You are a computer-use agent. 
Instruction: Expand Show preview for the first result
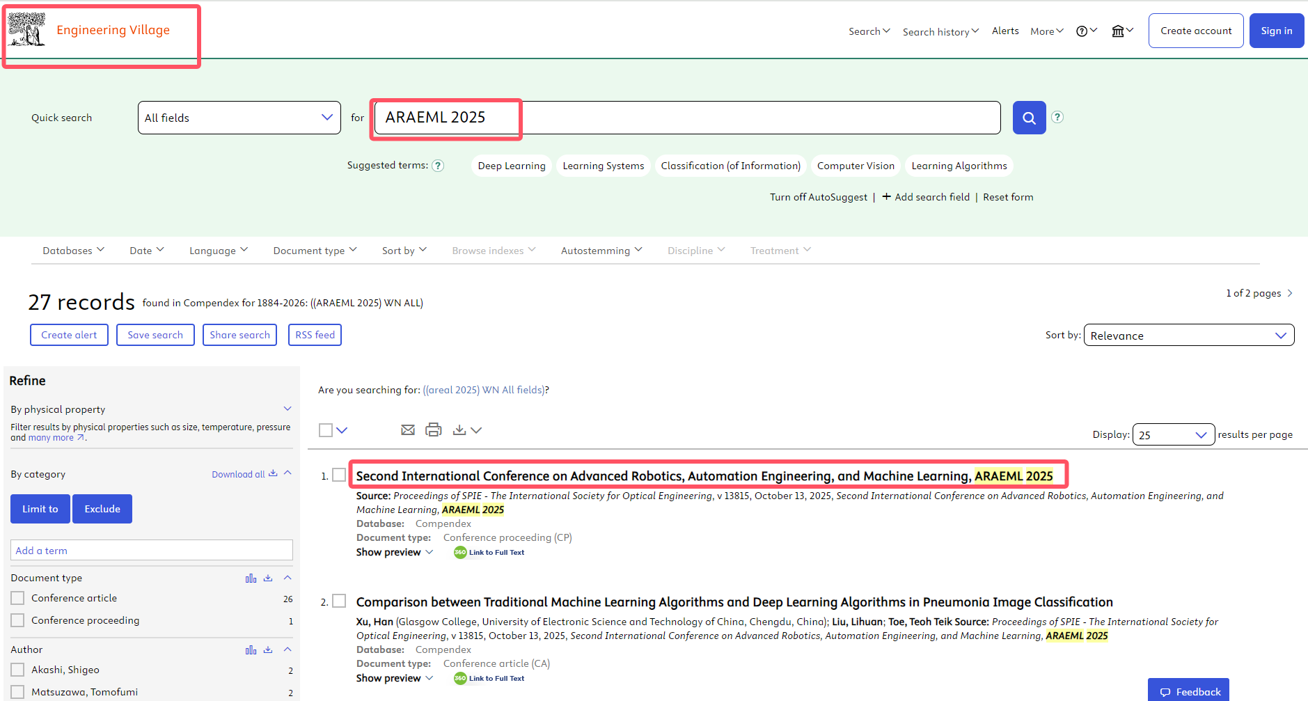pyautogui.click(x=394, y=552)
